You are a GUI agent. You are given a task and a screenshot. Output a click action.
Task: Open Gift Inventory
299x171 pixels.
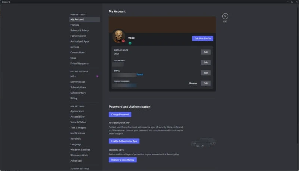pyautogui.click(x=84, y=93)
